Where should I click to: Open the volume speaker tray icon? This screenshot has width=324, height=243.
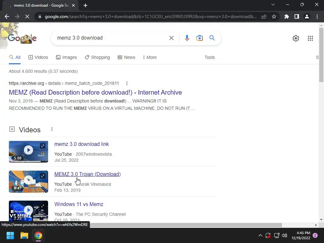(284, 235)
